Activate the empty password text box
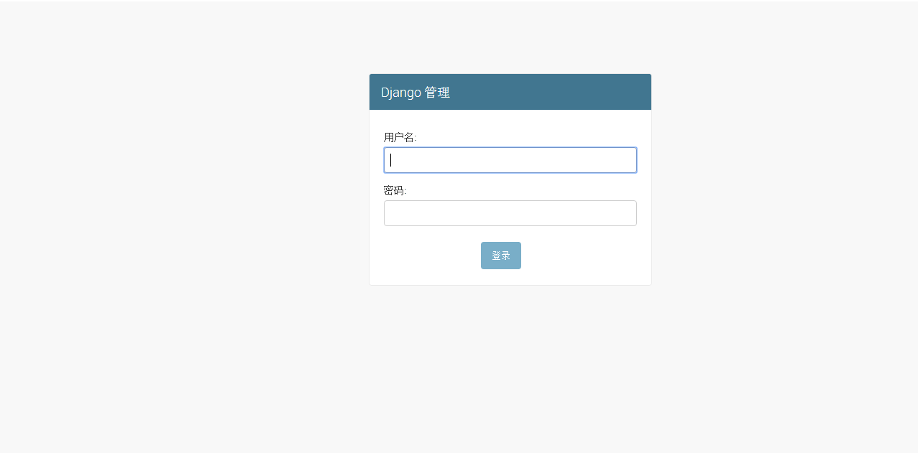This screenshot has height=453, width=918. (x=510, y=213)
